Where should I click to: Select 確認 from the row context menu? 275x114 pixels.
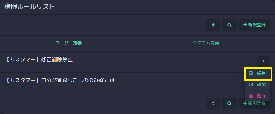click(257, 85)
